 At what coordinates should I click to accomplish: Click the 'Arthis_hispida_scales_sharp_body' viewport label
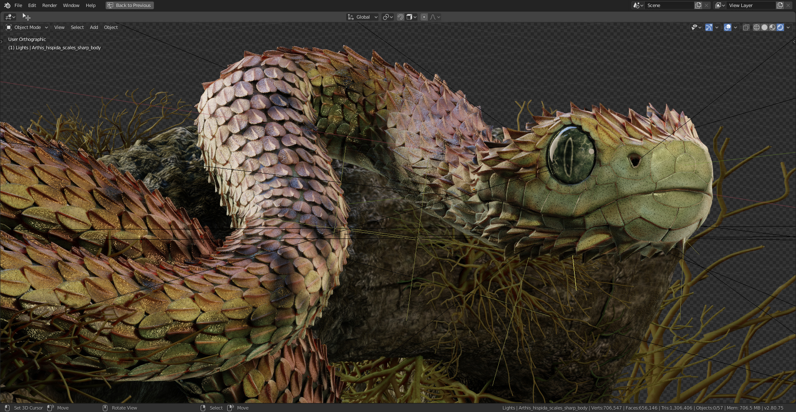(66, 48)
